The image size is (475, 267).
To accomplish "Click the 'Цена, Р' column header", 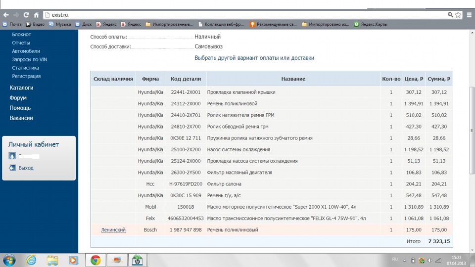I will 414,79.
